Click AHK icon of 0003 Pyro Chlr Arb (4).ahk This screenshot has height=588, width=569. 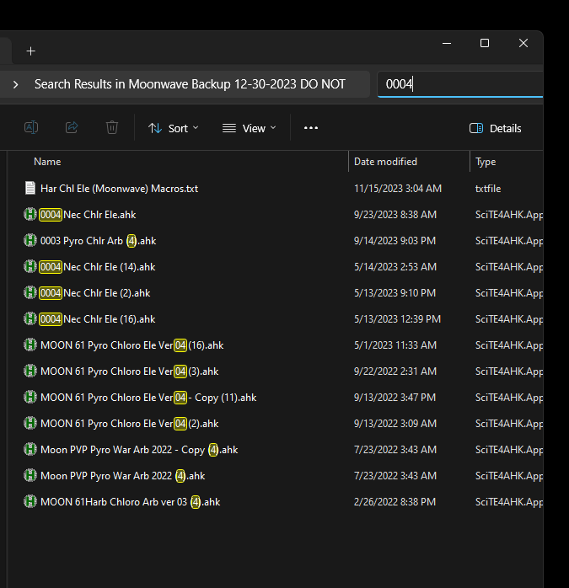30,240
